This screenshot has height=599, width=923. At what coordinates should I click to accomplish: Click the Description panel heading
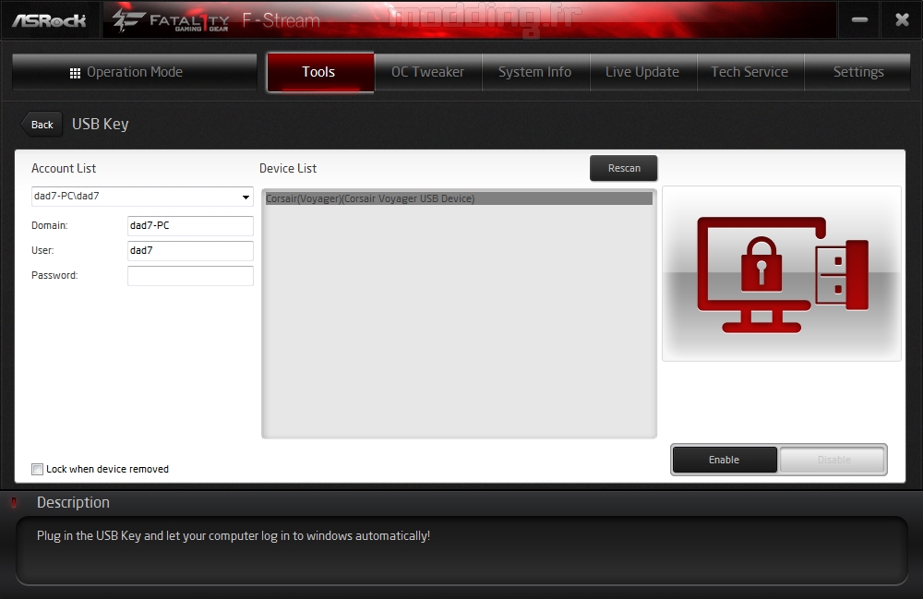(x=73, y=502)
